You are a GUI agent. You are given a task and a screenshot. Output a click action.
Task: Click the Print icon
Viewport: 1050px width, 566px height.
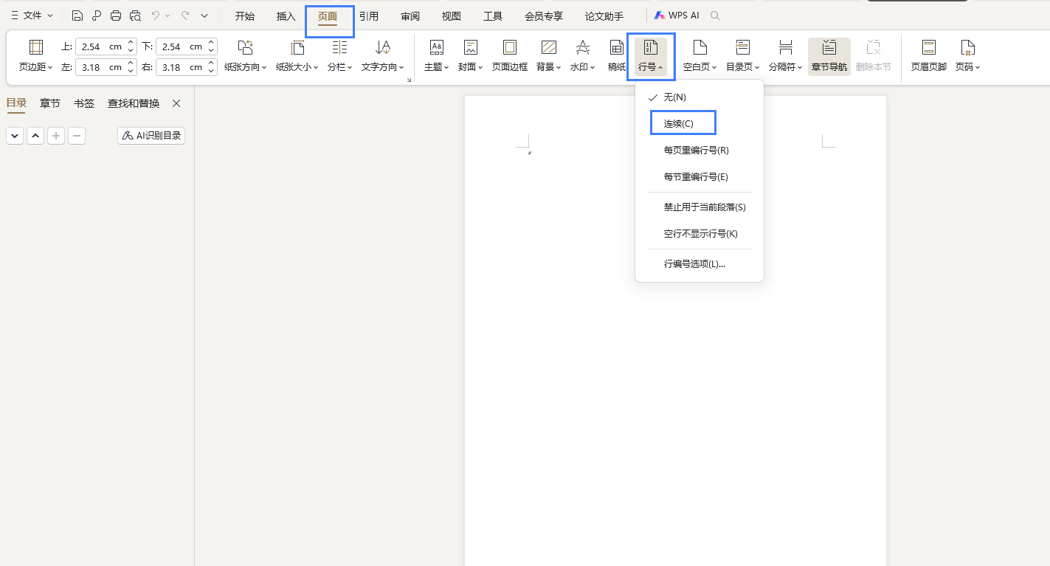click(116, 15)
